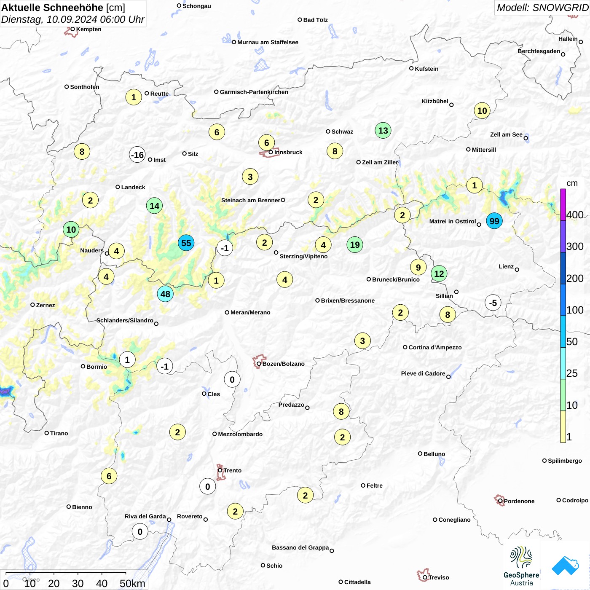
Task: Click the 'Berchtesgaden' label
Action: [539, 51]
